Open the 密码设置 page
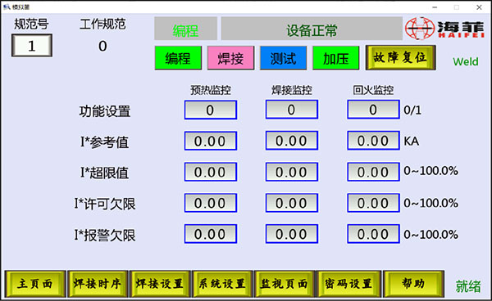492x301 pixels. tap(349, 284)
